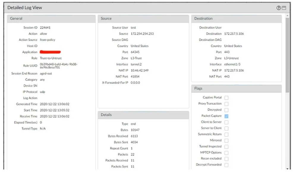Click the scrollbar up arrow
Image resolution: width=293 pixels, height=172 pixels.
pyautogui.click(x=287, y=16)
